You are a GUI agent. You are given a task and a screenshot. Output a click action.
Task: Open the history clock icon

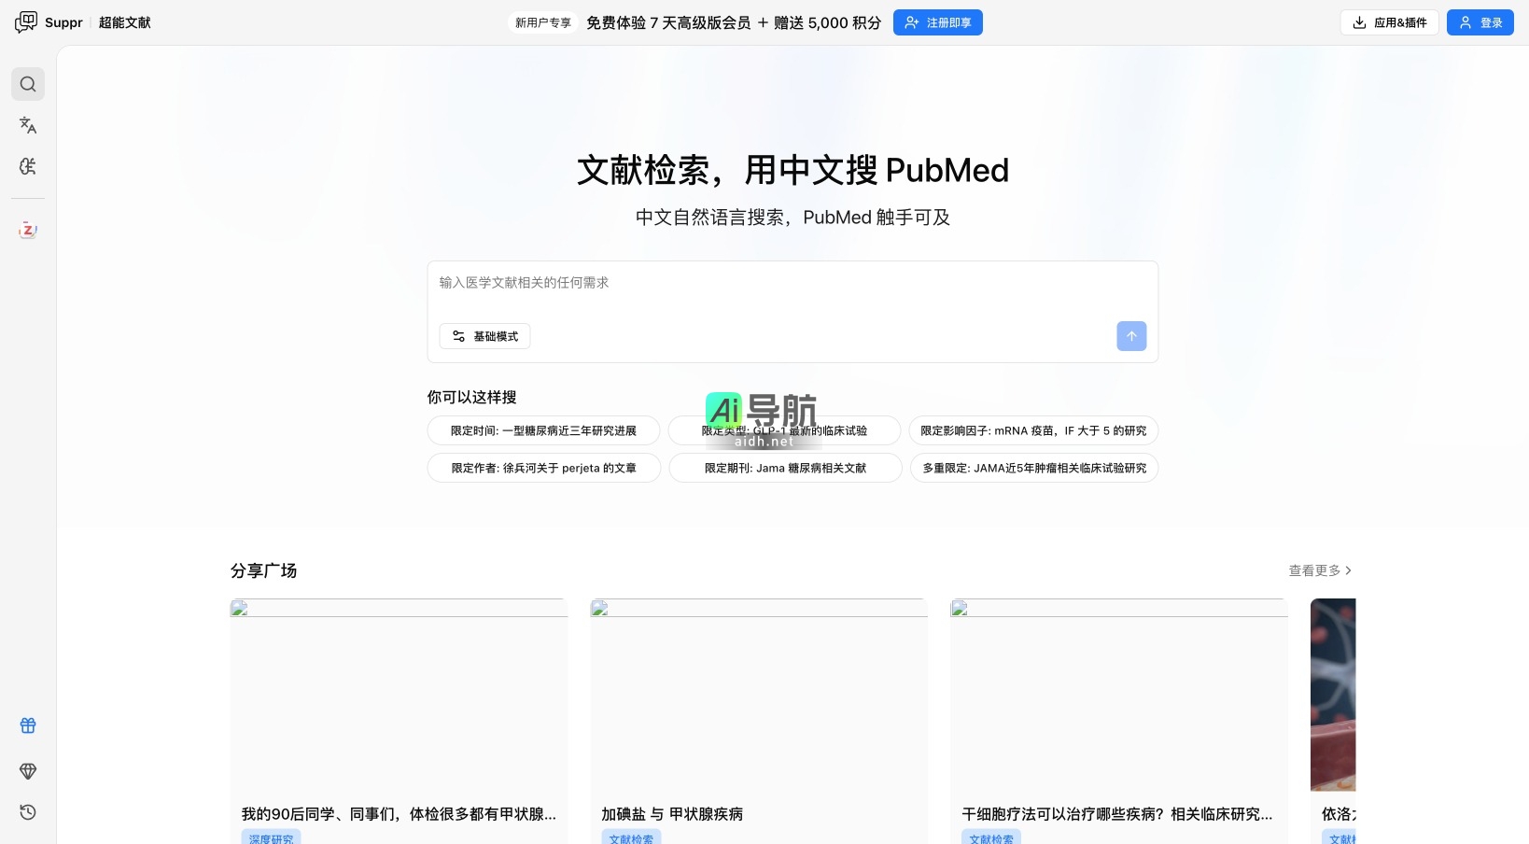28,812
